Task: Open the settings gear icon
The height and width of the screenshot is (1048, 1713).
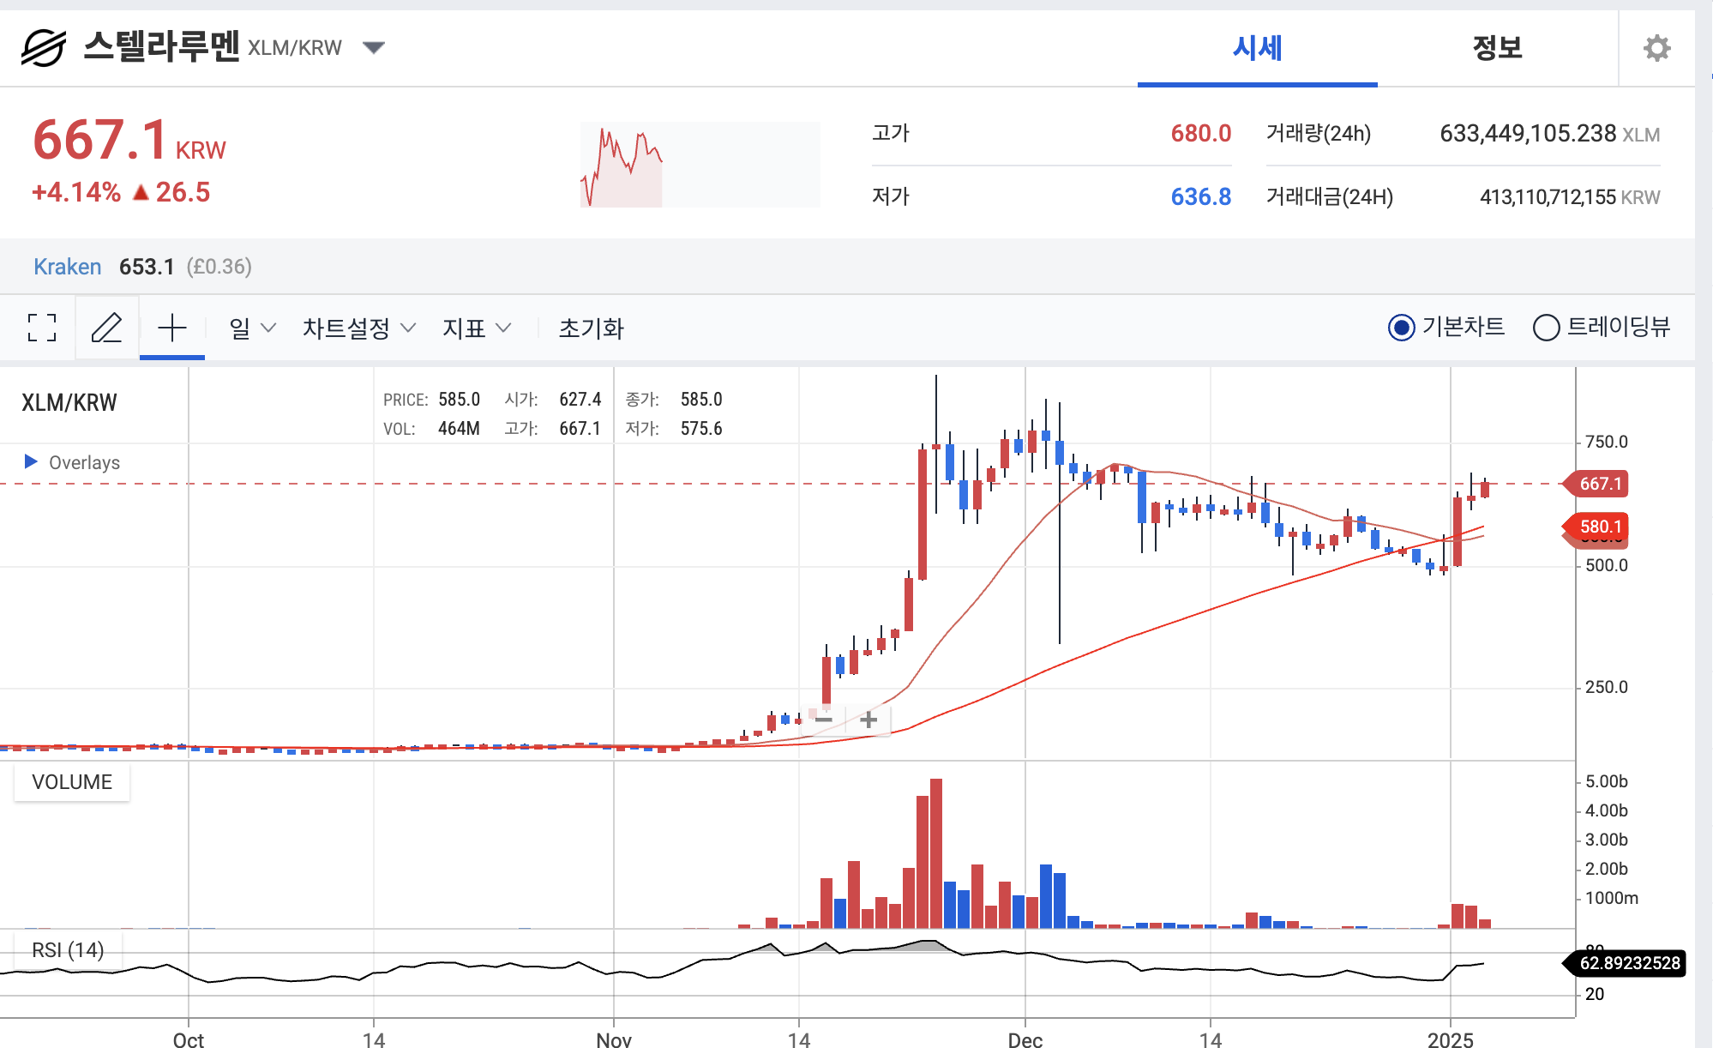Action: [1656, 48]
